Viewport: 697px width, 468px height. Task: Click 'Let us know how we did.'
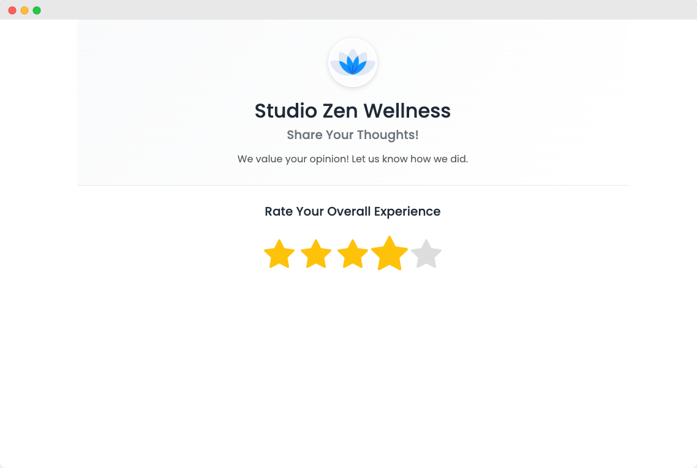(410, 159)
